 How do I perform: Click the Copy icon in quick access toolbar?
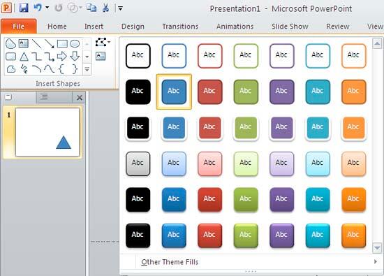(91, 8)
